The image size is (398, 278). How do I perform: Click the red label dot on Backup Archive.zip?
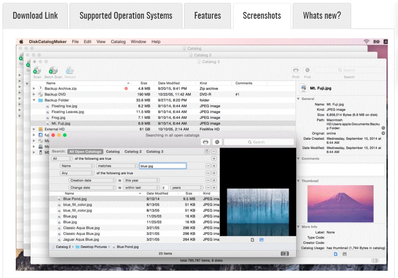point(126,89)
